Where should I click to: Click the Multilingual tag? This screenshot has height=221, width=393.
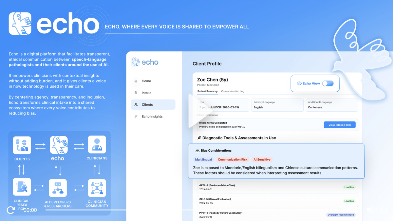pyautogui.click(x=203, y=159)
